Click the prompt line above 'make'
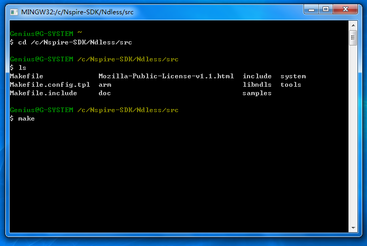The height and width of the screenshot is (246, 367). pos(94,110)
